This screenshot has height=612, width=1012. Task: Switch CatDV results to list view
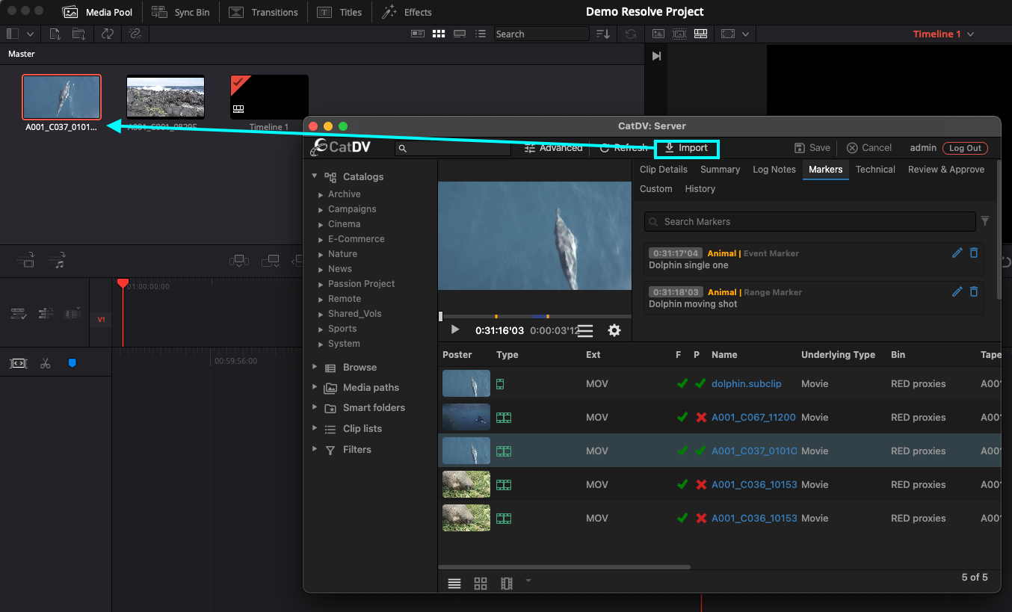[x=454, y=584]
